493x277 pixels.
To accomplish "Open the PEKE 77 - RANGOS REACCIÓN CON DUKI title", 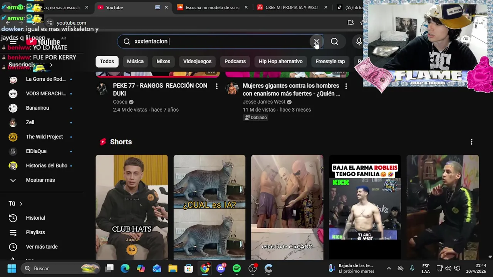I will click(160, 89).
